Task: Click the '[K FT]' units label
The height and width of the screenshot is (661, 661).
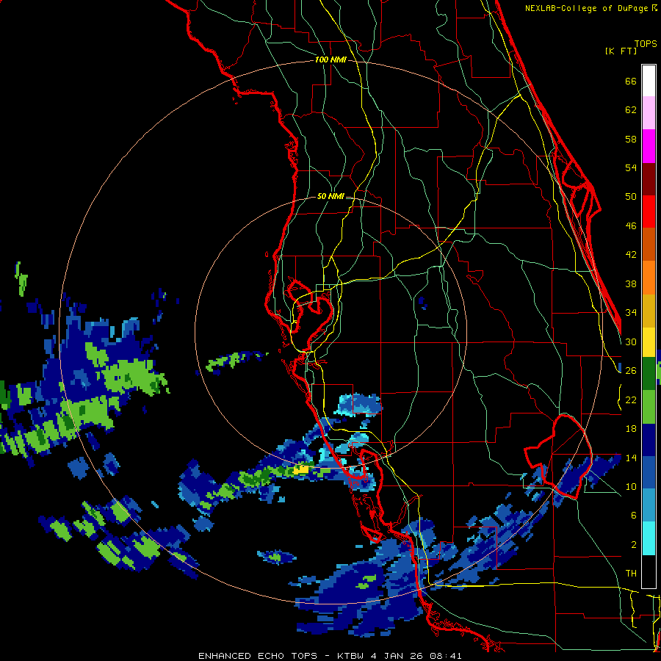Action: point(621,51)
